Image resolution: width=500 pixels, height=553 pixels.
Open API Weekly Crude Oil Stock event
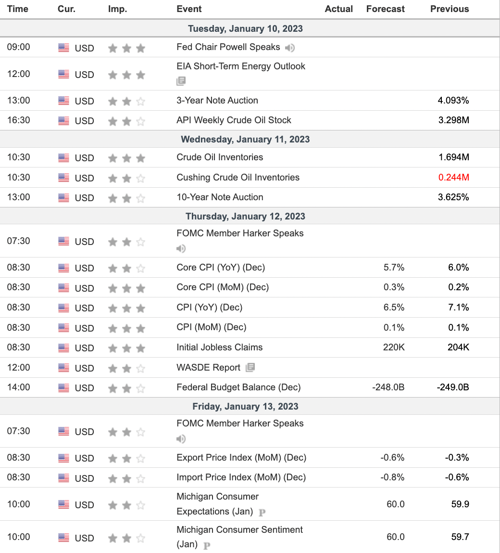pos(234,120)
